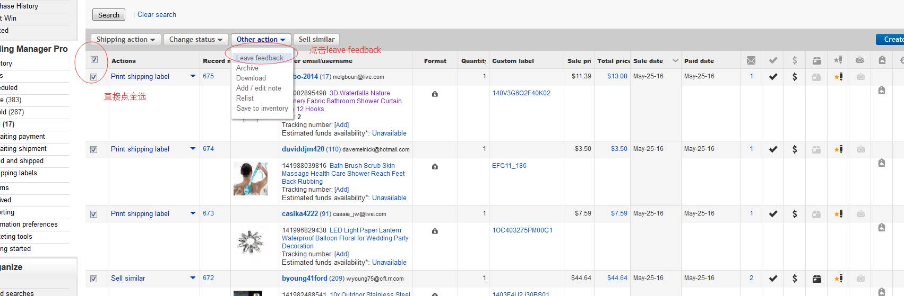Click paid dollar icon in record 675 row
Viewport: 904px width, 296px height.
click(795, 77)
